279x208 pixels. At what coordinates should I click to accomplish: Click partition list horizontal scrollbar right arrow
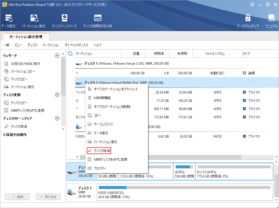tap(277, 157)
